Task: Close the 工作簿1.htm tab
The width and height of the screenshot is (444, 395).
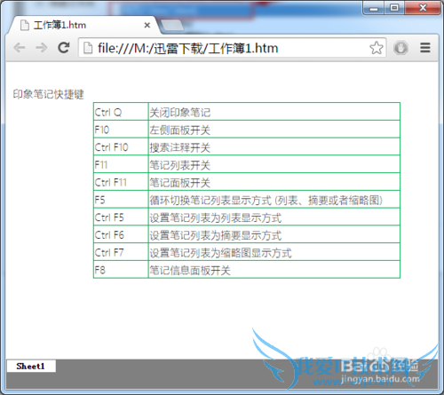Action: (147, 25)
